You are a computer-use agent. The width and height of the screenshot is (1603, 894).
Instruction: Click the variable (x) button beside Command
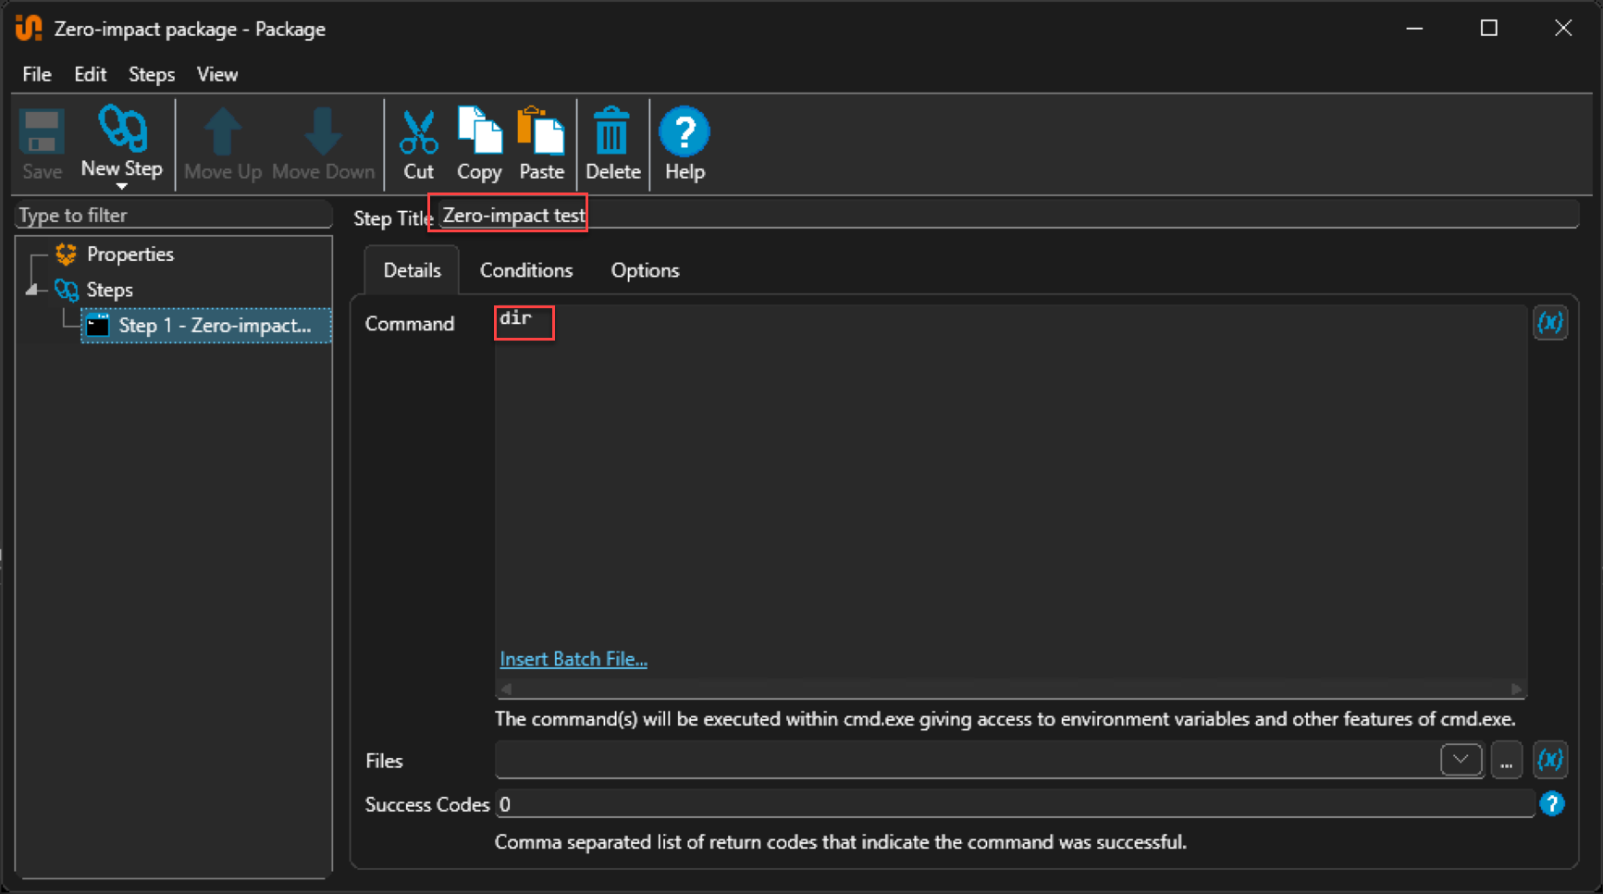coord(1550,322)
